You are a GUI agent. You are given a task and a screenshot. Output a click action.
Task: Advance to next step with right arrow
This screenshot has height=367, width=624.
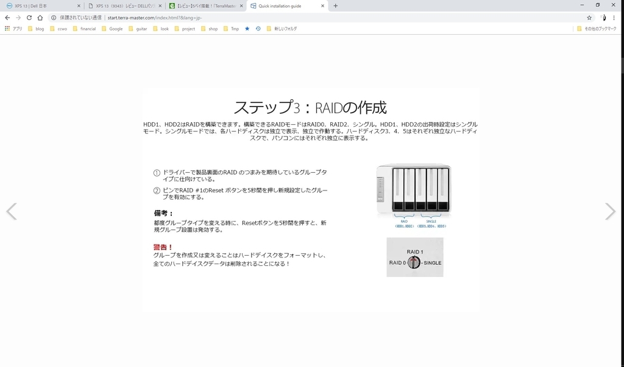click(610, 211)
